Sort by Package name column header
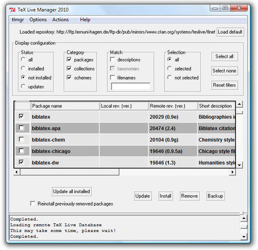The image size is (258, 250). 64,106
